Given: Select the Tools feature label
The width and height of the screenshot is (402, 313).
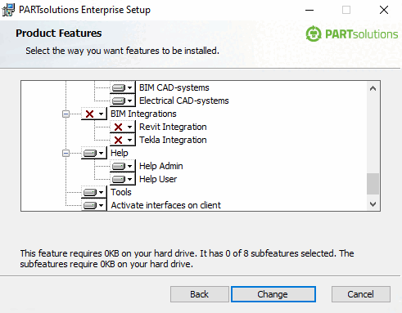Looking at the screenshot, I should (x=121, y=192).
